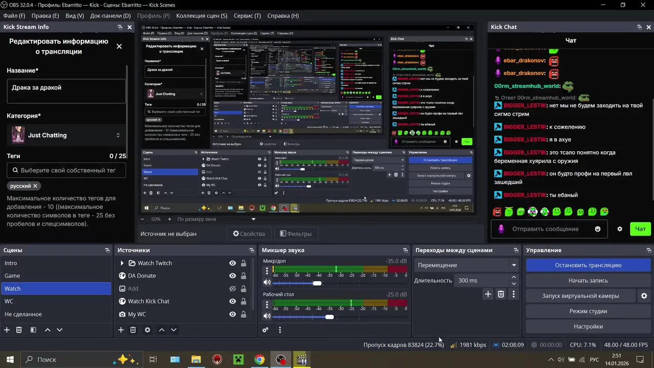Open Kick chat settings gear icon
Image resolution: width=654 pixels, height=368 pixels.
620,229
